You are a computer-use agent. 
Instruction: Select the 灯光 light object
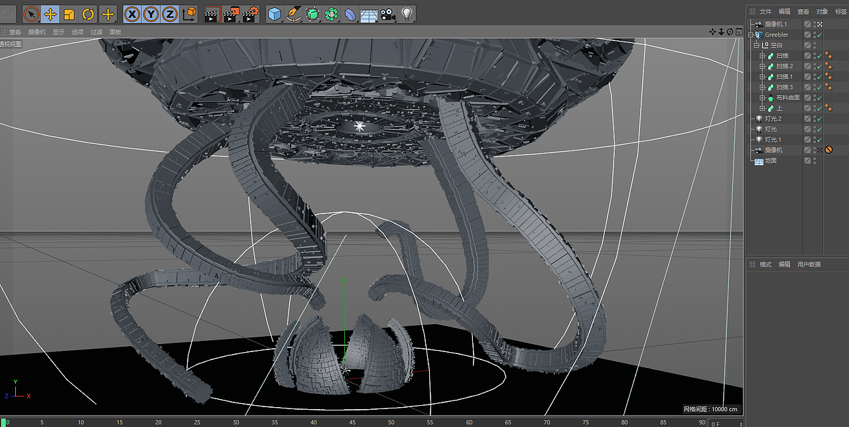[770, 129]
